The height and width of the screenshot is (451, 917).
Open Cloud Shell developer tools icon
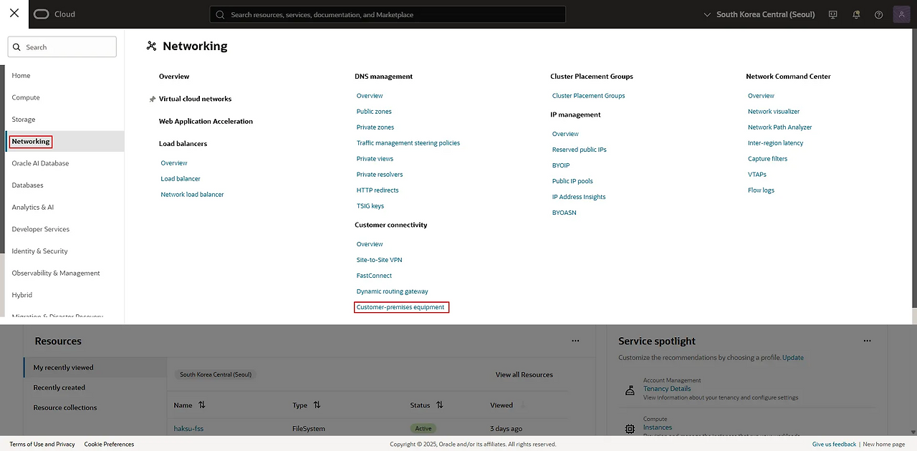(832, 14)
